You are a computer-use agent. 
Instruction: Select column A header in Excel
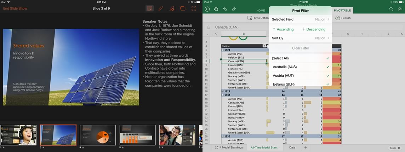click(215, 34)
